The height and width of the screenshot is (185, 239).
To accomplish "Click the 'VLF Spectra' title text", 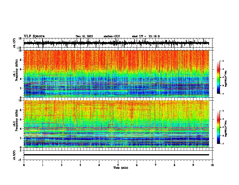I will [x=34, y=36].
